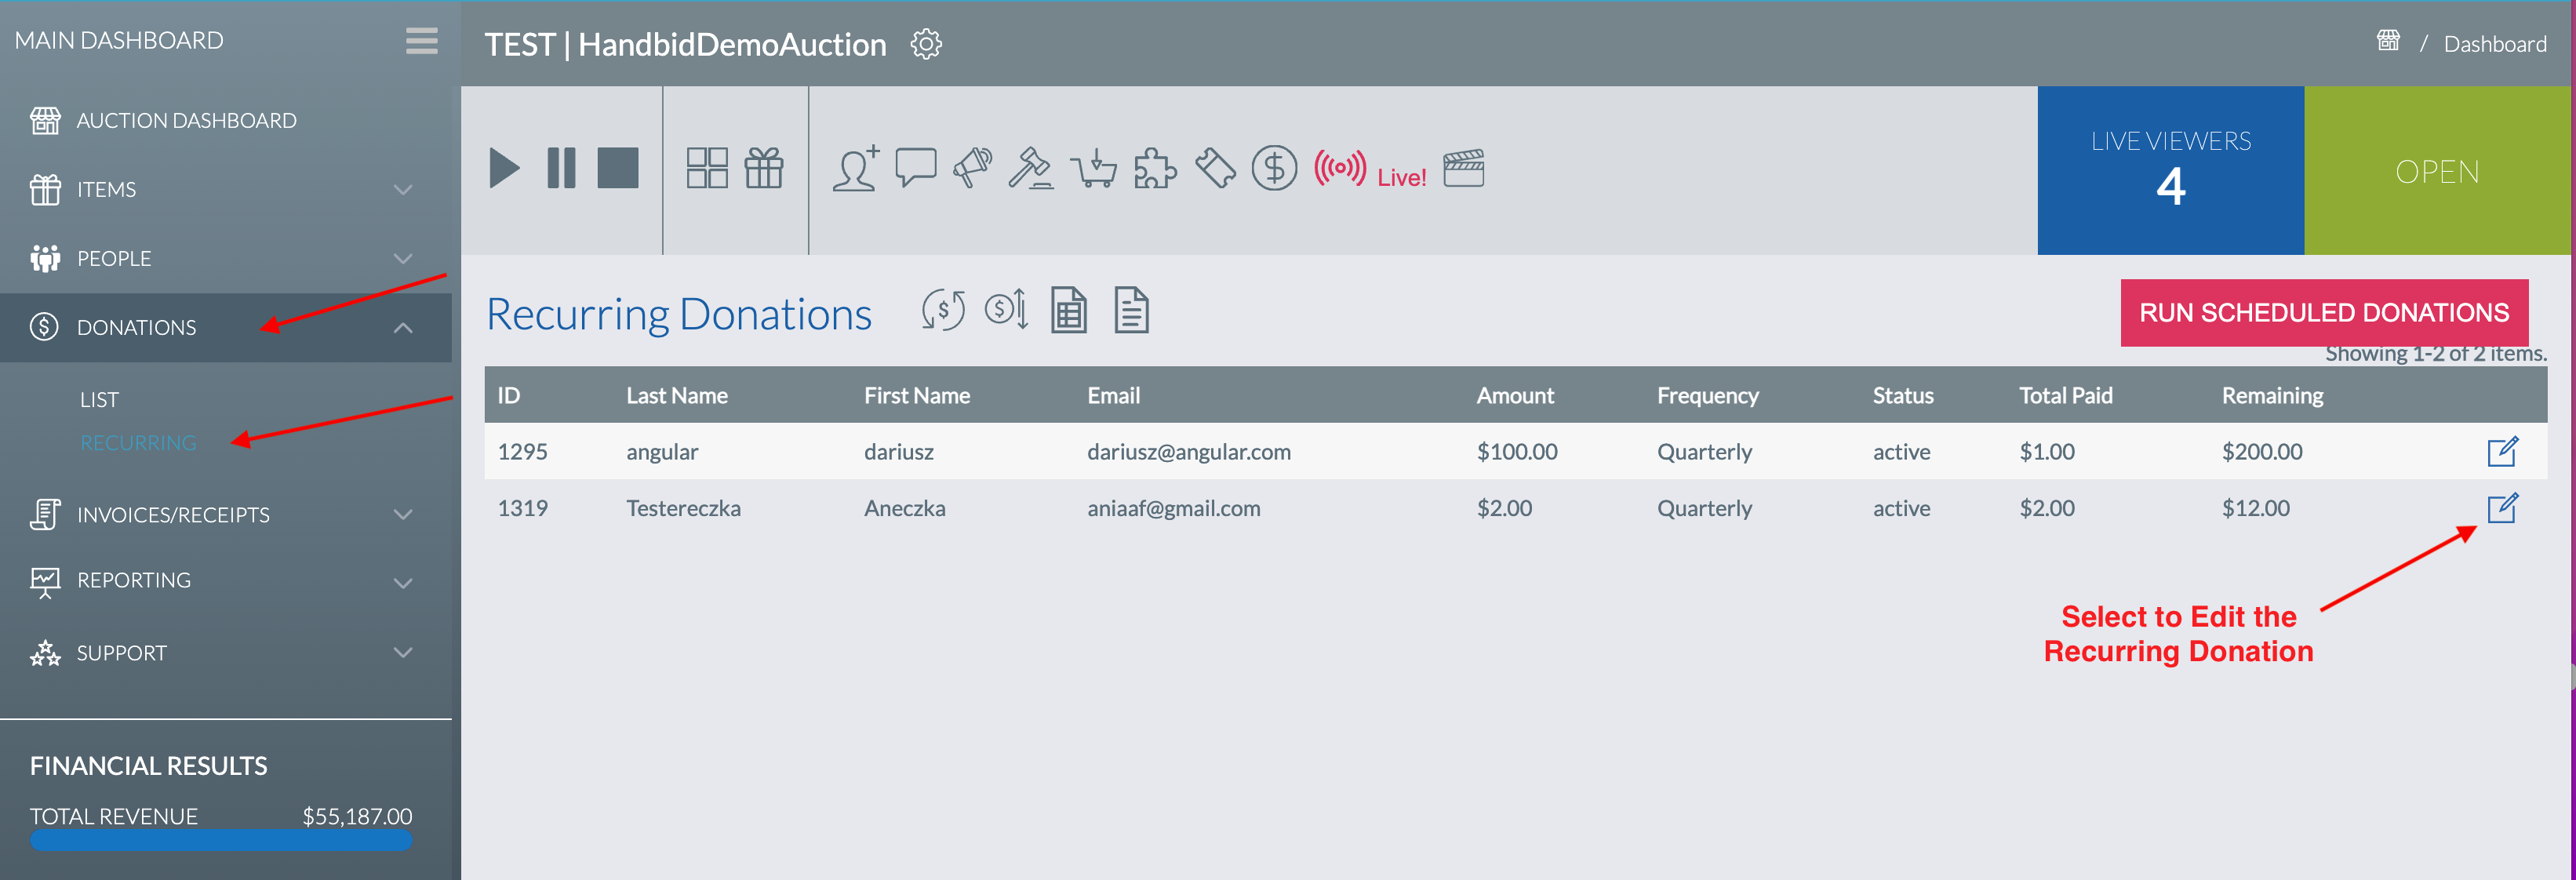Click the clapperboard video icon
The image size is (2576, 880).
pos(1463,168)
